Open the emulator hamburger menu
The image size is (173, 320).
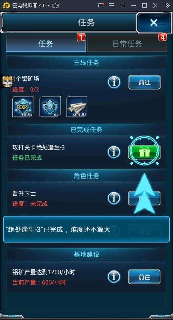tap(111, 5)
